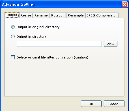Switch to the Resize tab

(x=26, y=15)
